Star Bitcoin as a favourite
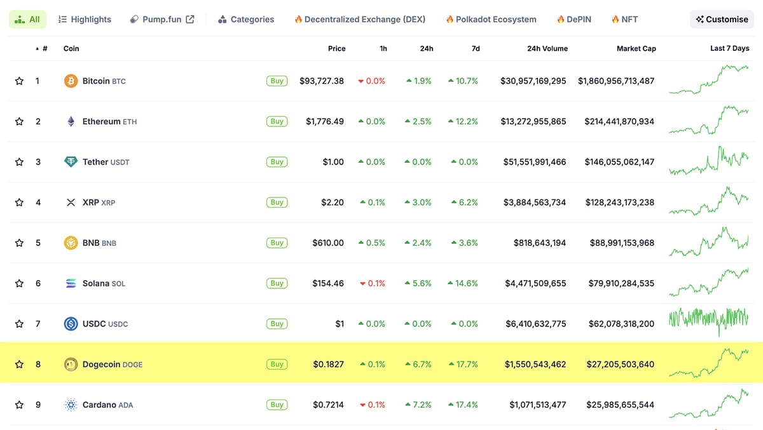This screenshot has width=763, height=430. pyautogui.click(x=18, y=81)
